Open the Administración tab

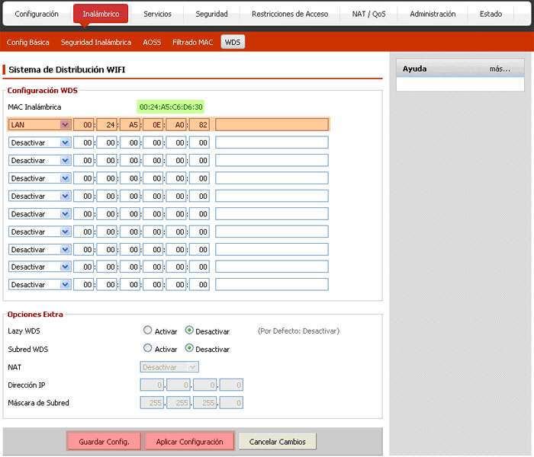point(433,14)
